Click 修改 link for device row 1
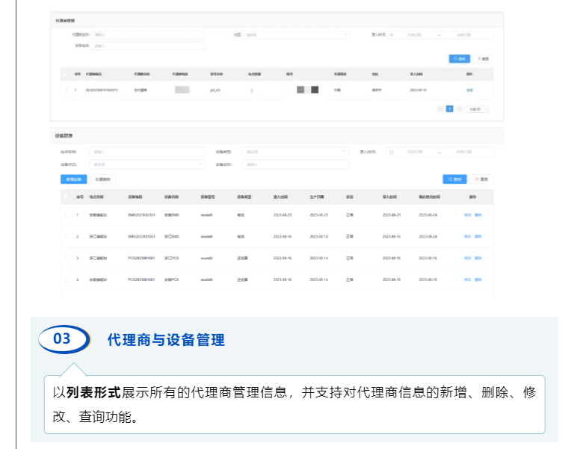 click(x=467, y=214)
